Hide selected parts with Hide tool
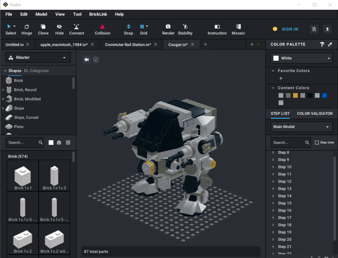Viewport: 338px width, 258px height. (59, 29)
